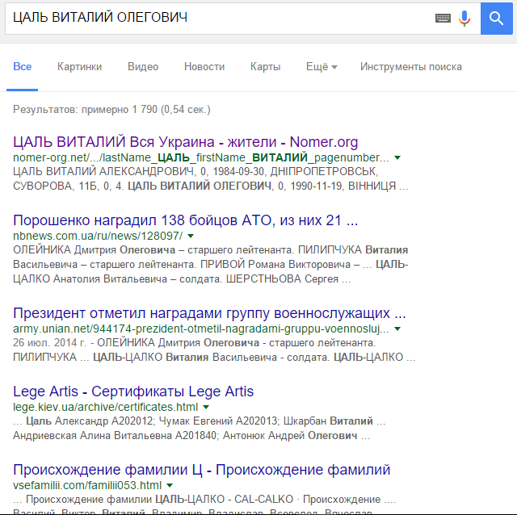Select the Все tab
The height and width of the screenshot is (515, 517).
tap(23, 66)
